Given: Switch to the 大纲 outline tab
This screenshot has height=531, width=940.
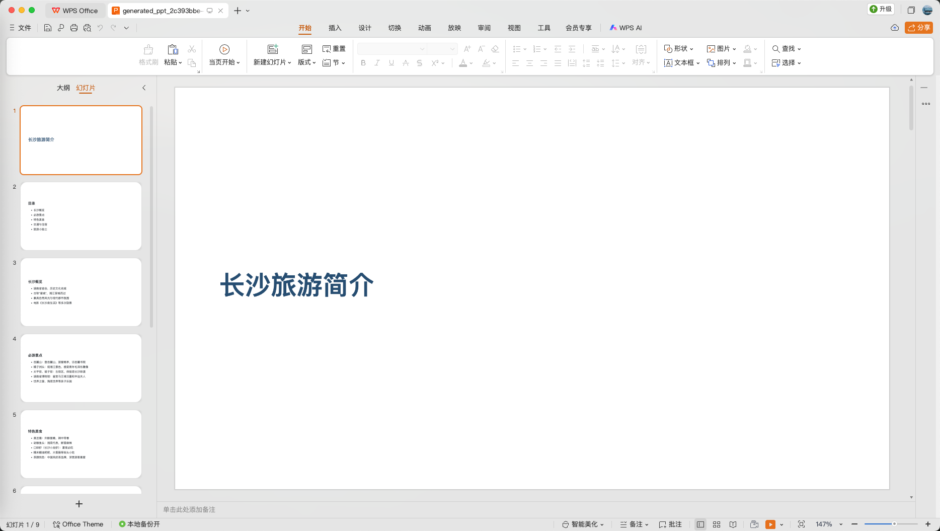Looking at the screenshot, I should tap(63, 88).
